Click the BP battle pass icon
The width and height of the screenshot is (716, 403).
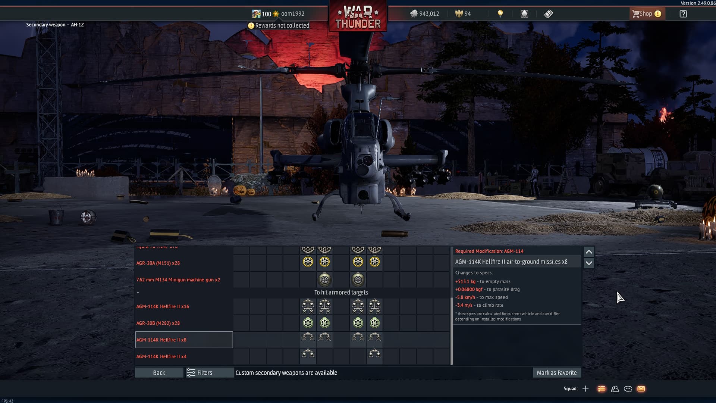coord(548,14)
